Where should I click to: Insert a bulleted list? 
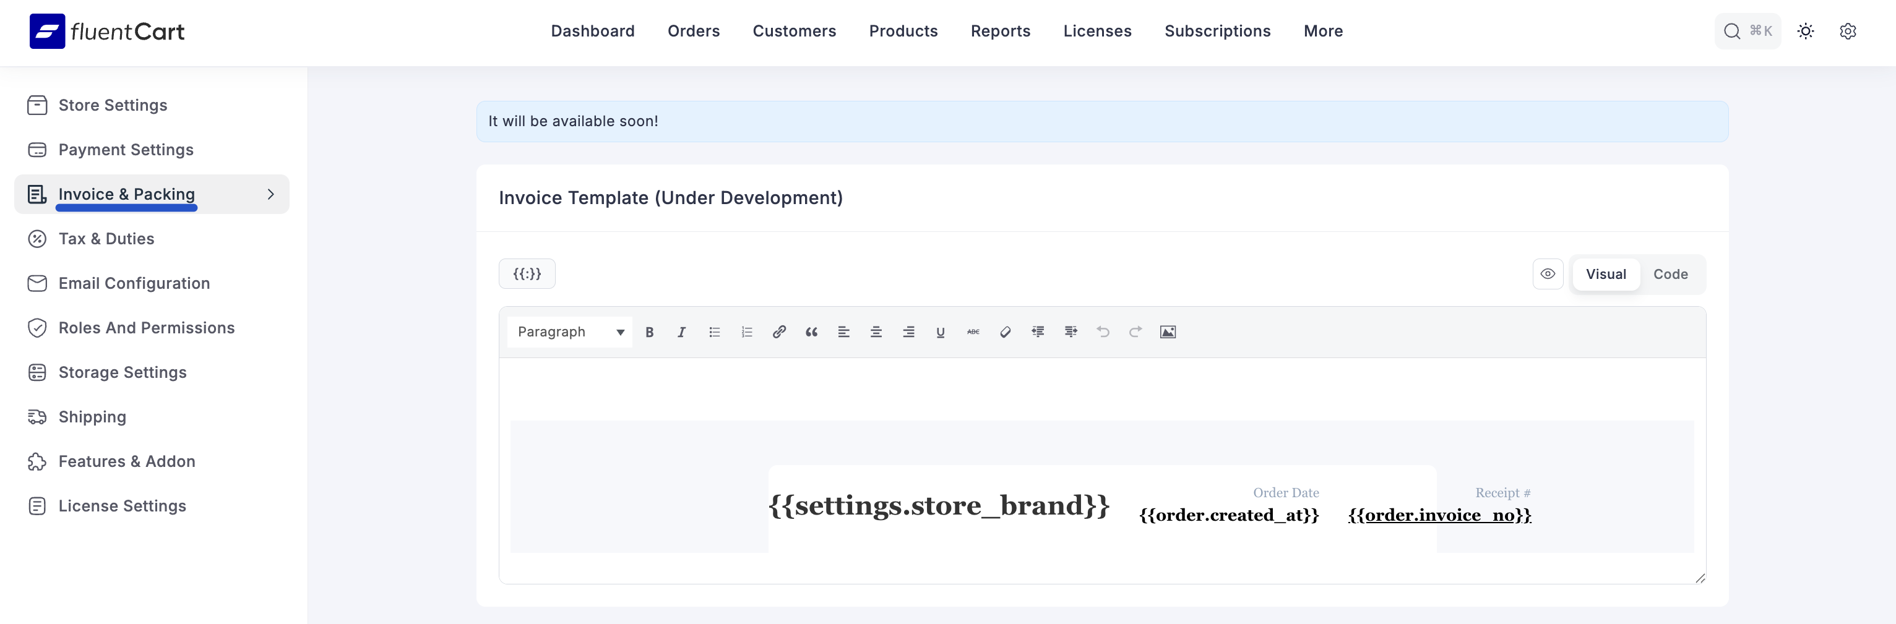coord(714,332)
